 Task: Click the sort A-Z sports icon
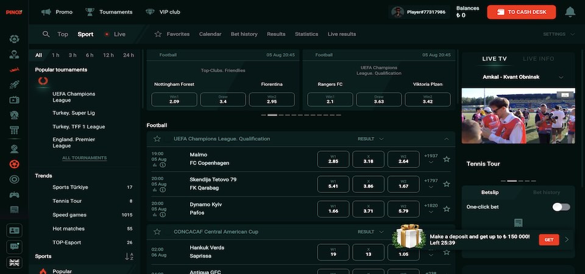pyautogui.click(x=129, y=256)
